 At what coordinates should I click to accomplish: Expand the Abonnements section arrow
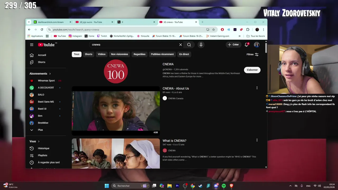tap(50, 74)
